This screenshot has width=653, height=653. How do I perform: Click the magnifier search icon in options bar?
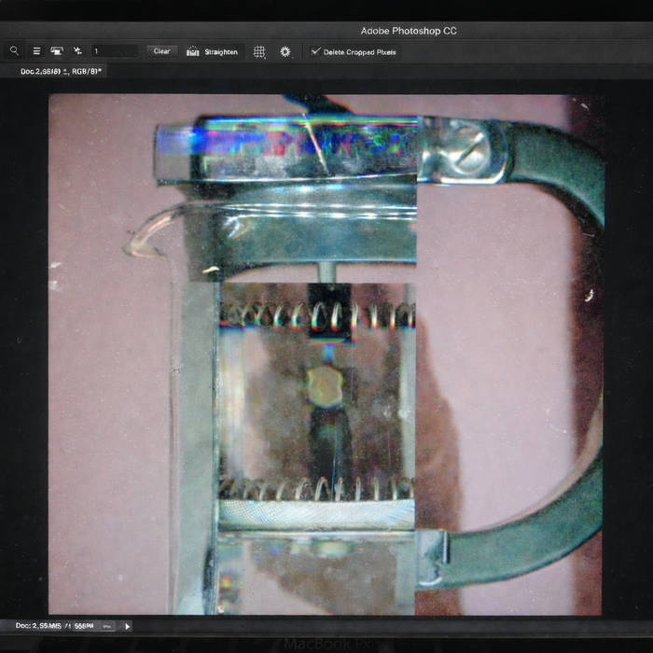pyautogui.click(x=14, y=51)
